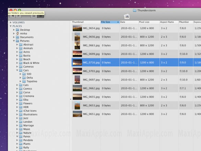This screenshot has width=201, height=151.
Task: Expand the Delta folder
Action: 20,78
